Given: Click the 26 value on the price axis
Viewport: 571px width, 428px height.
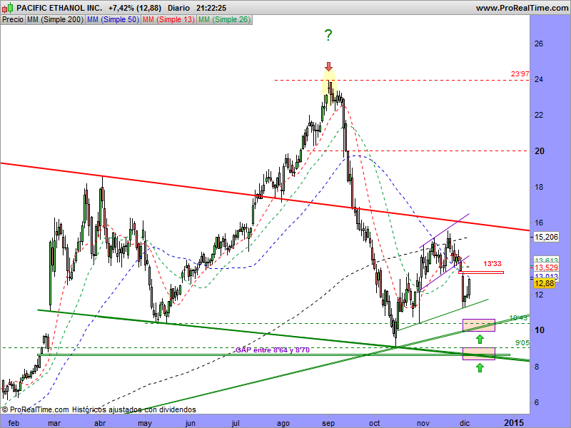Looking at the screenshot, I should click(539, 44).
